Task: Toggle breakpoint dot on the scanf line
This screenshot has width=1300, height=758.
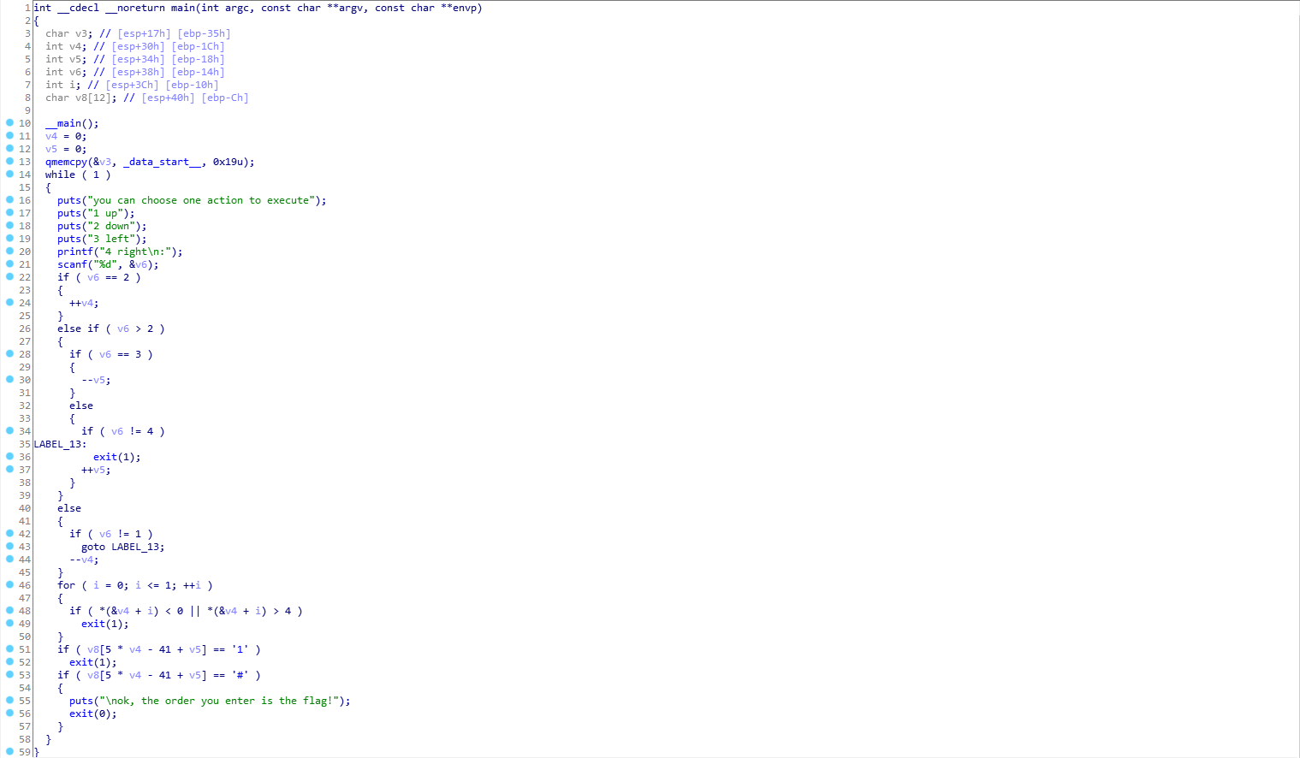Action: click(9, 264)
